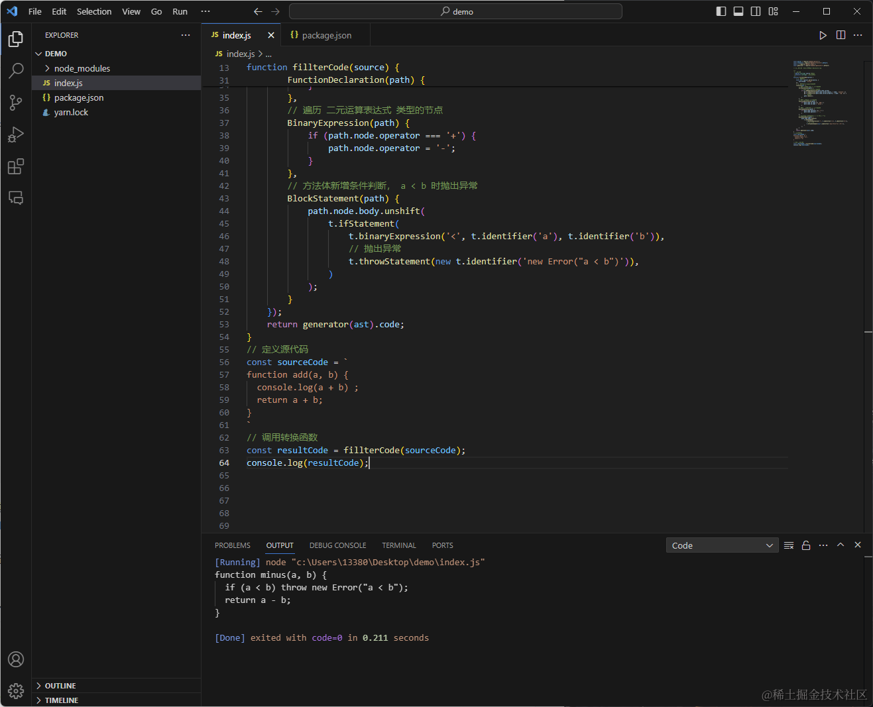Open the Search view in activity bar
This screenshot has width=873, height=707.
[x=16, y=71]
